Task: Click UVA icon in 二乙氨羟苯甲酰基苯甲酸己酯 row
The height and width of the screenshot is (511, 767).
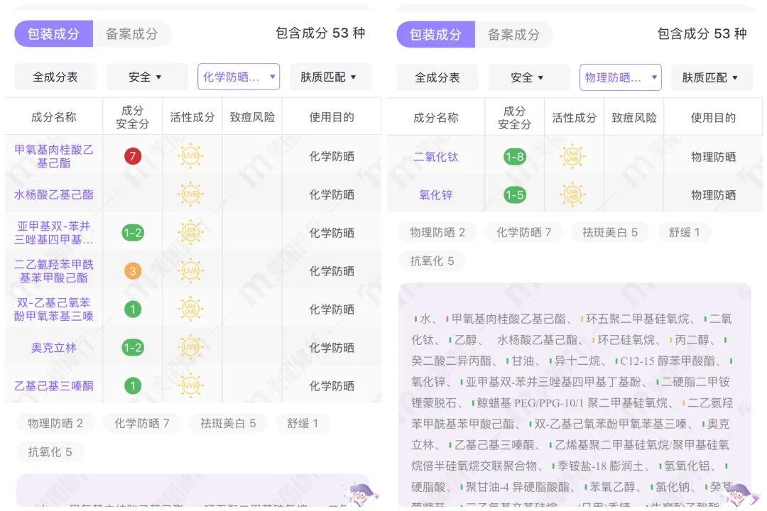Action: click(191, 271)
